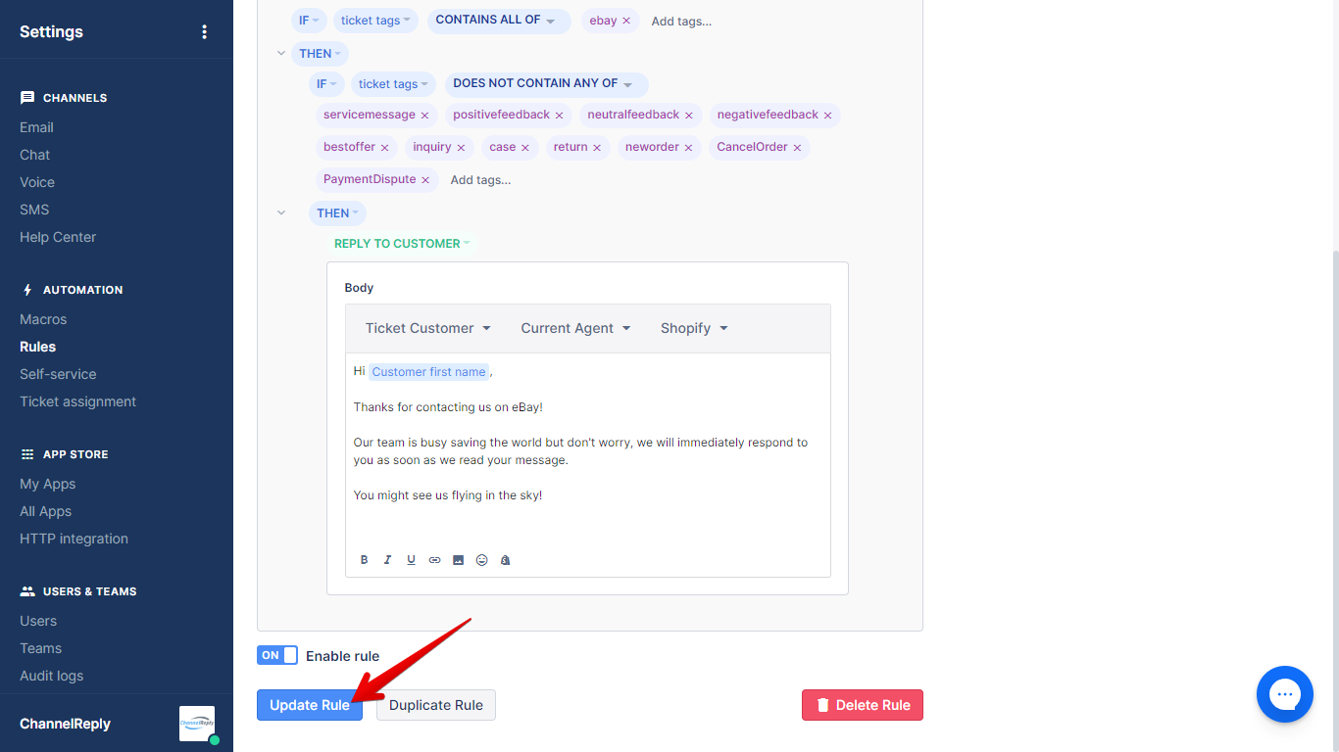Open Help Center settings
The width and height of the screenshot is (1339, 752).
pos(58,237)
